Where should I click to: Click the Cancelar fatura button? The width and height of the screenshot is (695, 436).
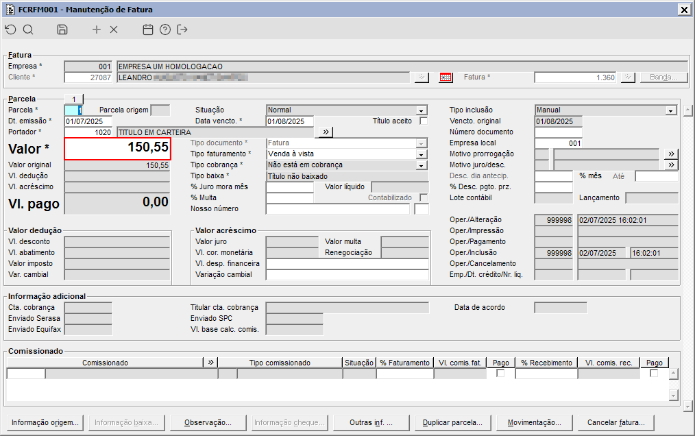tap(615, 423)
